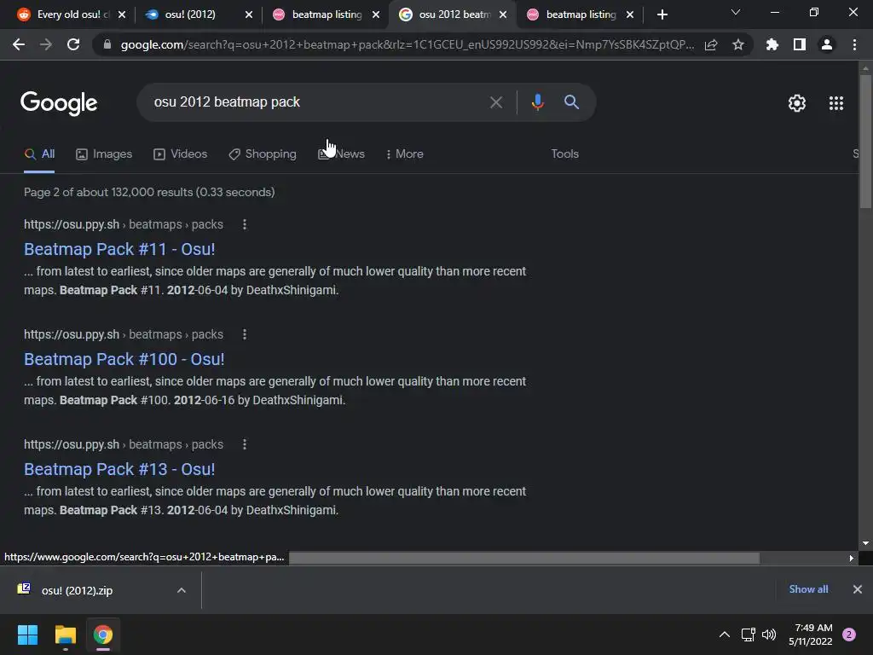
Task: Select the Shopping results tab
Action: [x=263, y=154]
